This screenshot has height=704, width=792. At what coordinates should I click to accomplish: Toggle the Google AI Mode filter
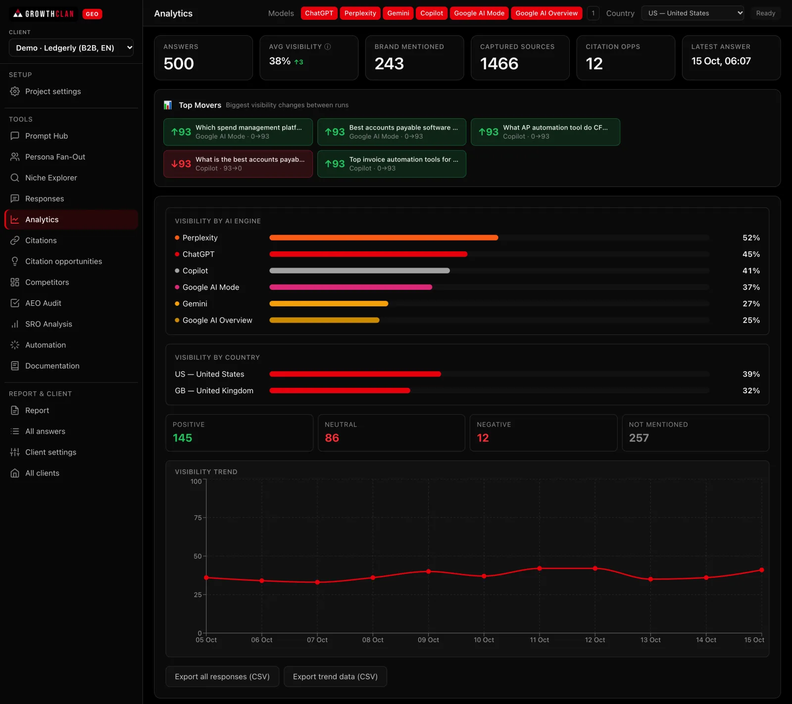pyautogui.click(x=479, y=13)
